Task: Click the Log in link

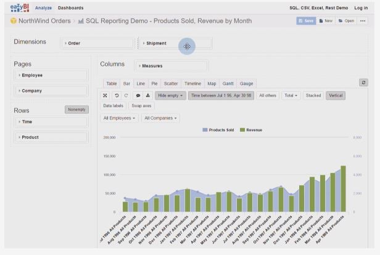Action: (361, 8)
